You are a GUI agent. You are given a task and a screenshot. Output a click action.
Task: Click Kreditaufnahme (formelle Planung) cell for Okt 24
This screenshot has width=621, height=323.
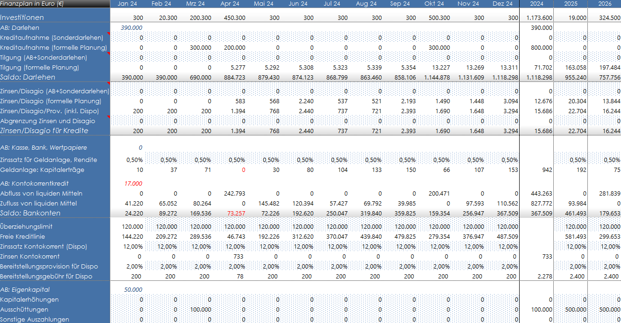(434, 47)
